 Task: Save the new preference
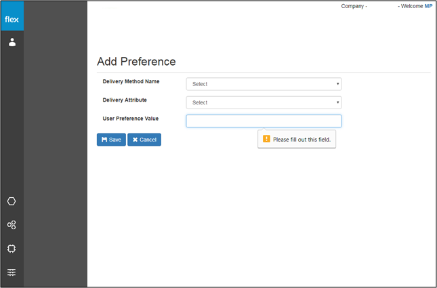111,140
